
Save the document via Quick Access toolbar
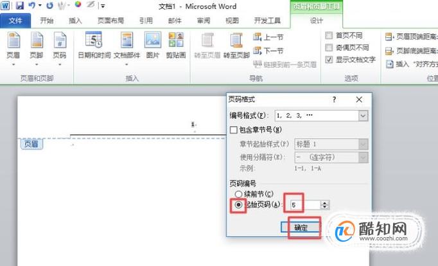[x=19, y=6]
